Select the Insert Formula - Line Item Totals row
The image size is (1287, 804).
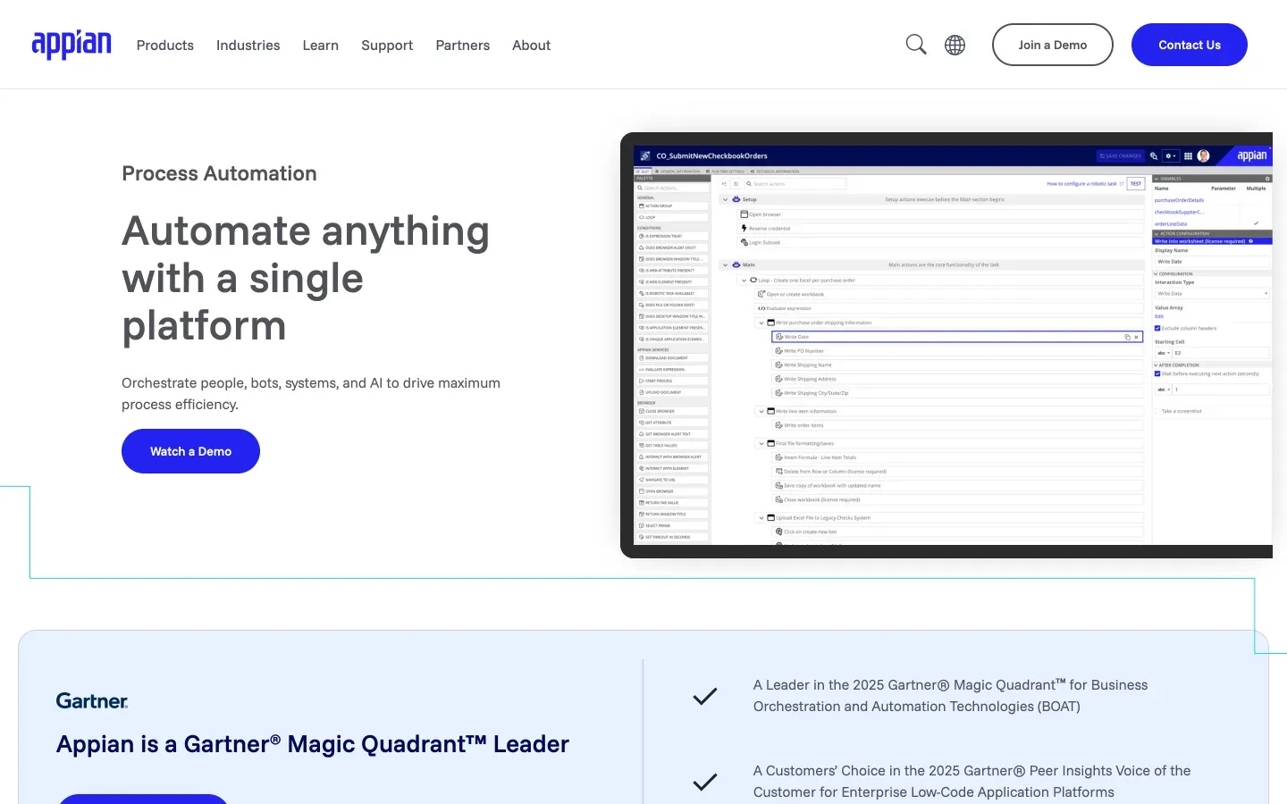(957, 457)
